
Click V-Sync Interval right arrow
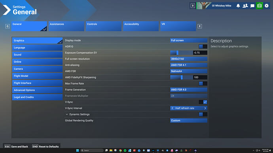coord(205,108)
